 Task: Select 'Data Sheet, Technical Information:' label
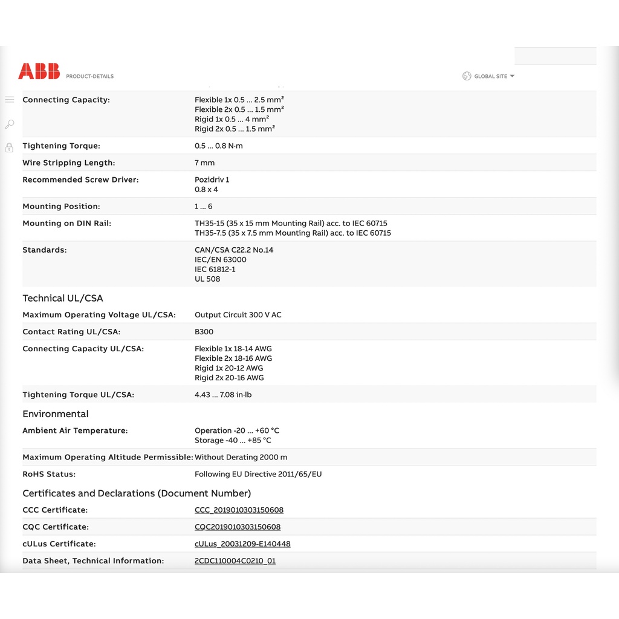pyautogui.click(x=93, y=560)
